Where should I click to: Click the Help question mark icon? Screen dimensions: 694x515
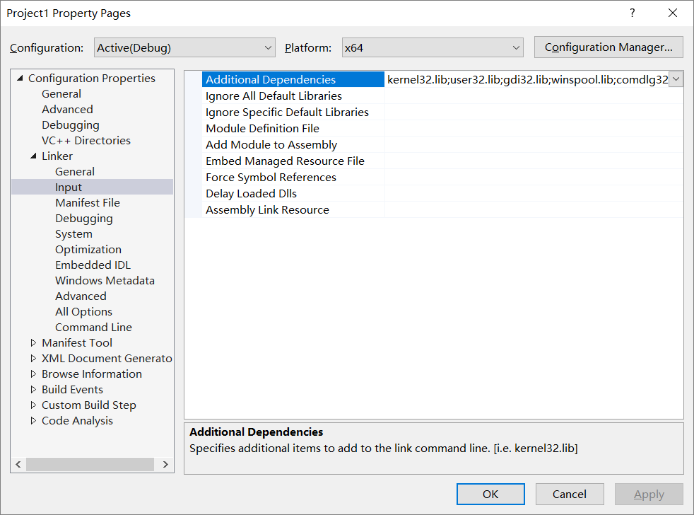632,13
